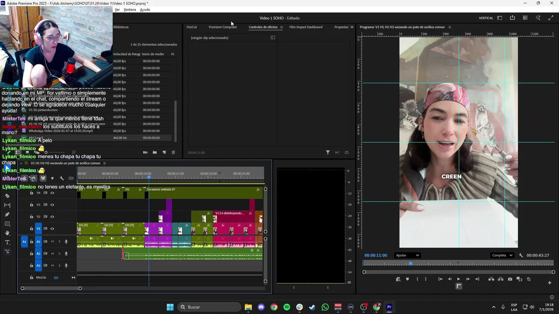Image resolution: width=559 pixels, height=314 pixels.
Task: Switch to the Film Impact Dashboard tab
Action: coord(306,27)
